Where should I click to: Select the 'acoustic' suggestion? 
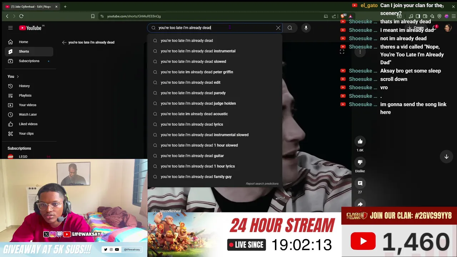coord(215,114)
